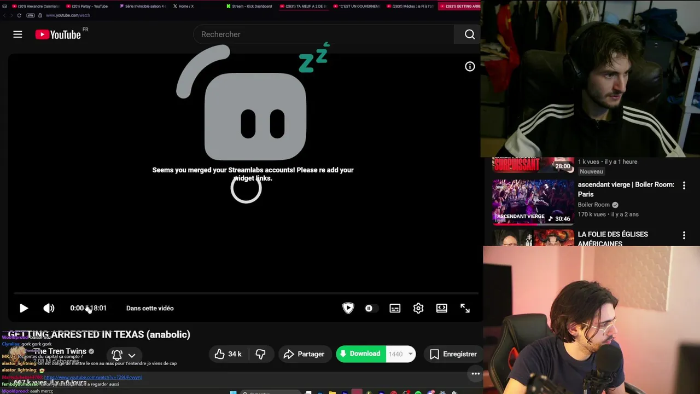Open LA FOLIE DES ÉGLISES AMÉRICAINES video
Viewport: 700px width, 394px height.
click(x=612, y=239)
